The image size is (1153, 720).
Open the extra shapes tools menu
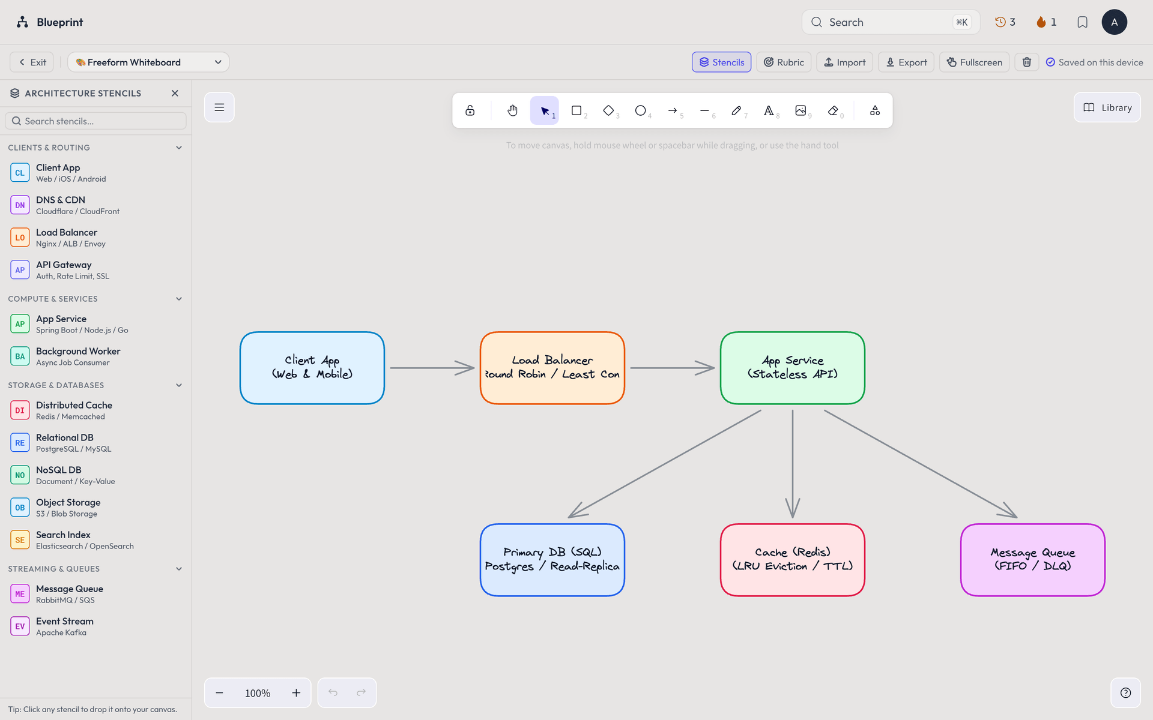click(x=875, y=110)
